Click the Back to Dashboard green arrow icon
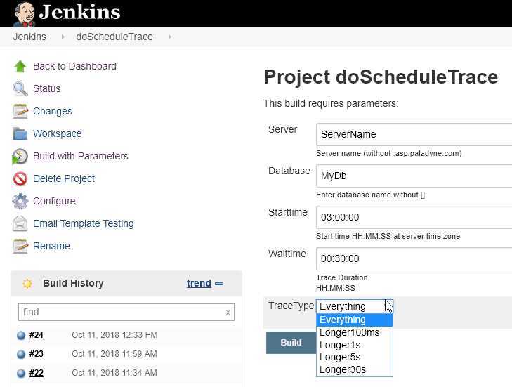 (x=20, y=66)
